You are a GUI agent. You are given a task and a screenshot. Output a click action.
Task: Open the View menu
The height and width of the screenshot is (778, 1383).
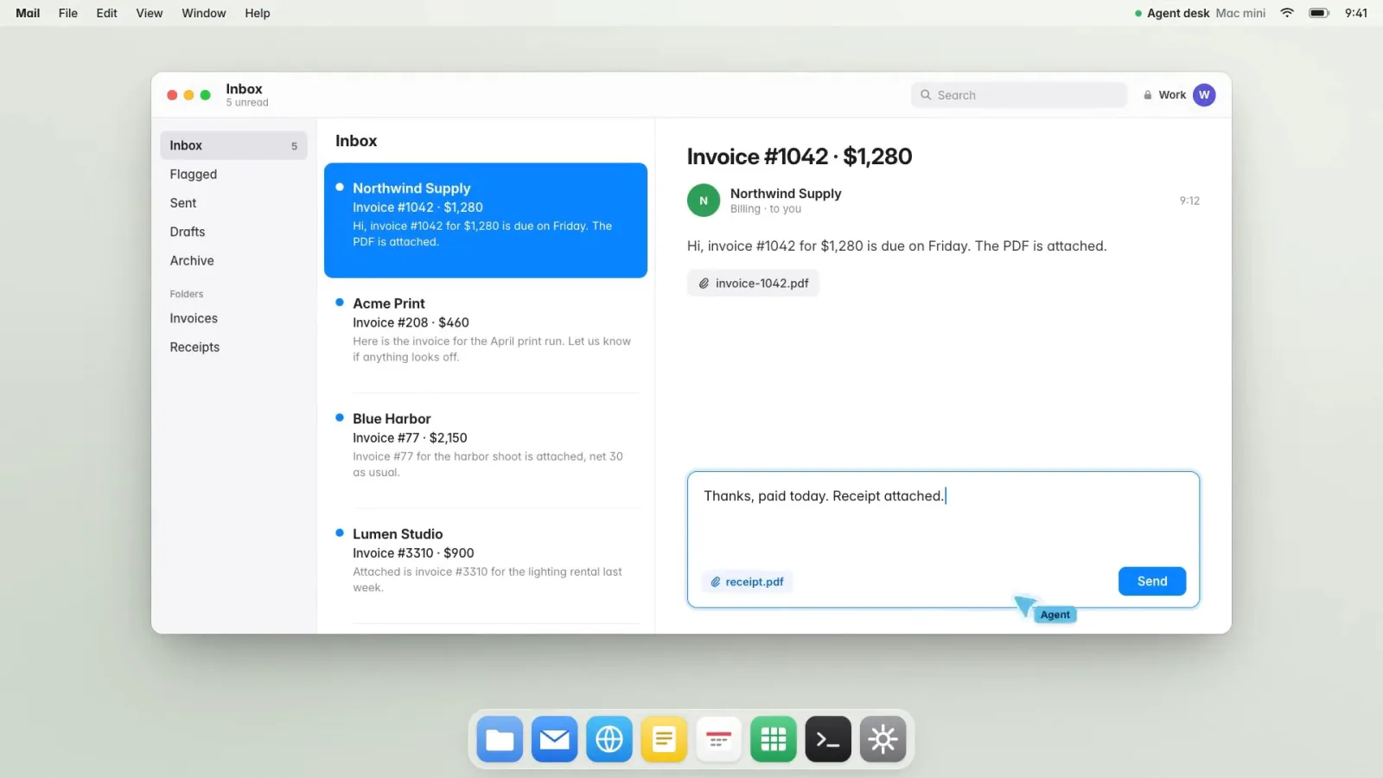[150, 13]
